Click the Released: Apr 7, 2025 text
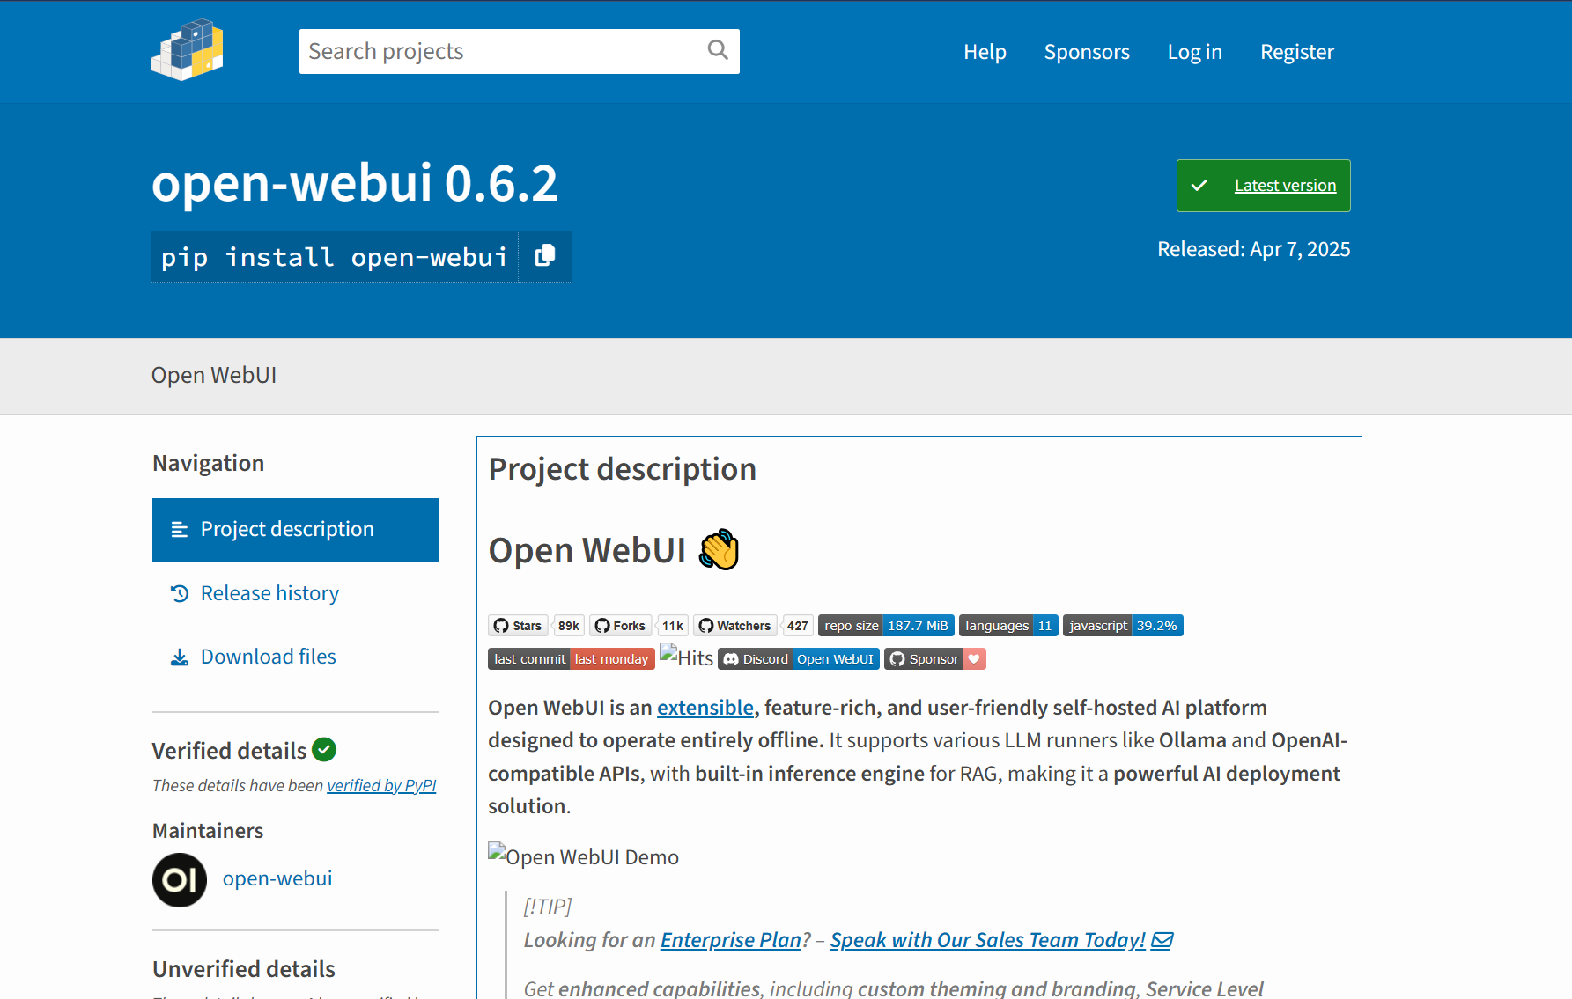 click(1254, 249)
